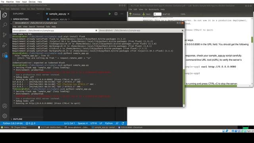Open VirtualBox Machine menu
The height and width of the screenshot is (143, 254).
pyautogui.click(x=10, y=2)
